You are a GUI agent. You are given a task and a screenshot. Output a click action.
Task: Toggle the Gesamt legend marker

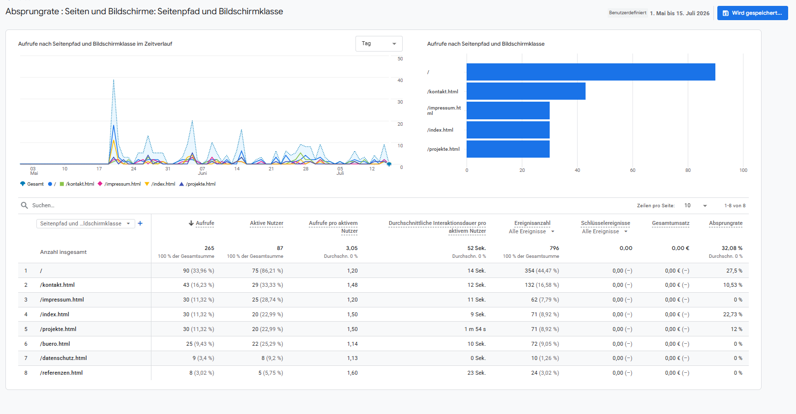[23, 184]
